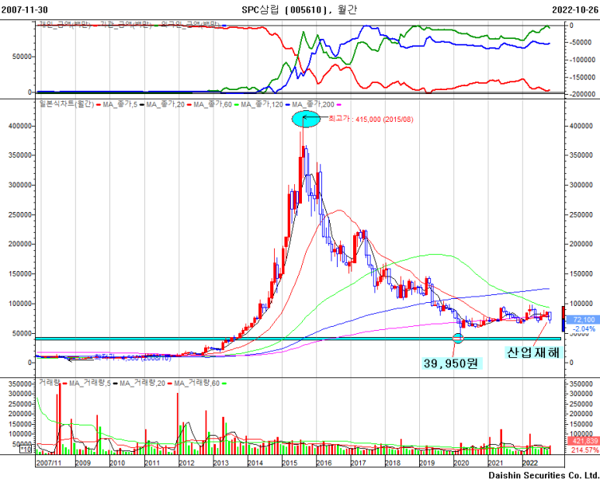This screenshot has height=483, width=600.
Task: Click the MA_거래량,5 legend label
Action: point(89,383)
